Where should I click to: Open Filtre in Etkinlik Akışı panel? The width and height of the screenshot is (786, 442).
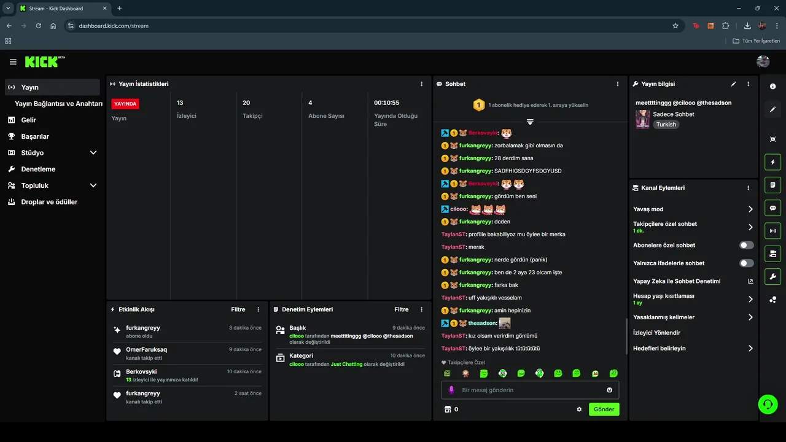coord(238,309)
